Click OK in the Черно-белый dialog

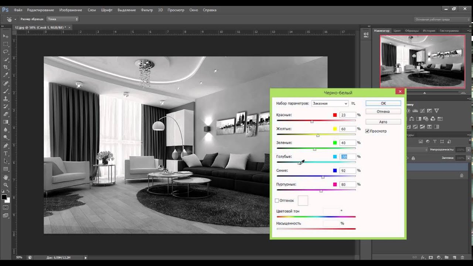pos(383,103)
